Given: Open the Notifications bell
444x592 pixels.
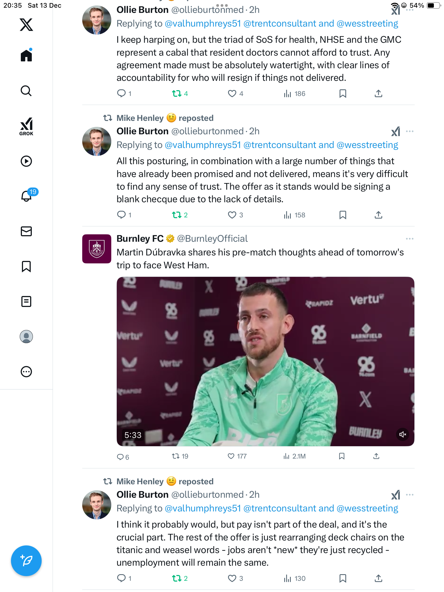Looking at the screenshot, I should pos(27,196).
